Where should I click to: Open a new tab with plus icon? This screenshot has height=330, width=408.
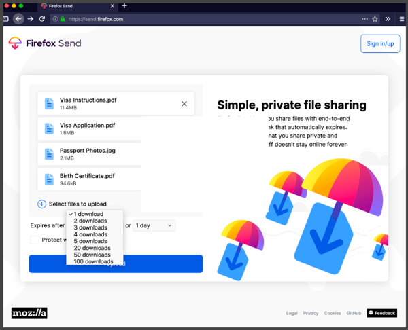[x=124, y=5]
